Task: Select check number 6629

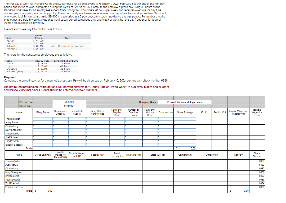Action: click(262, 165)
